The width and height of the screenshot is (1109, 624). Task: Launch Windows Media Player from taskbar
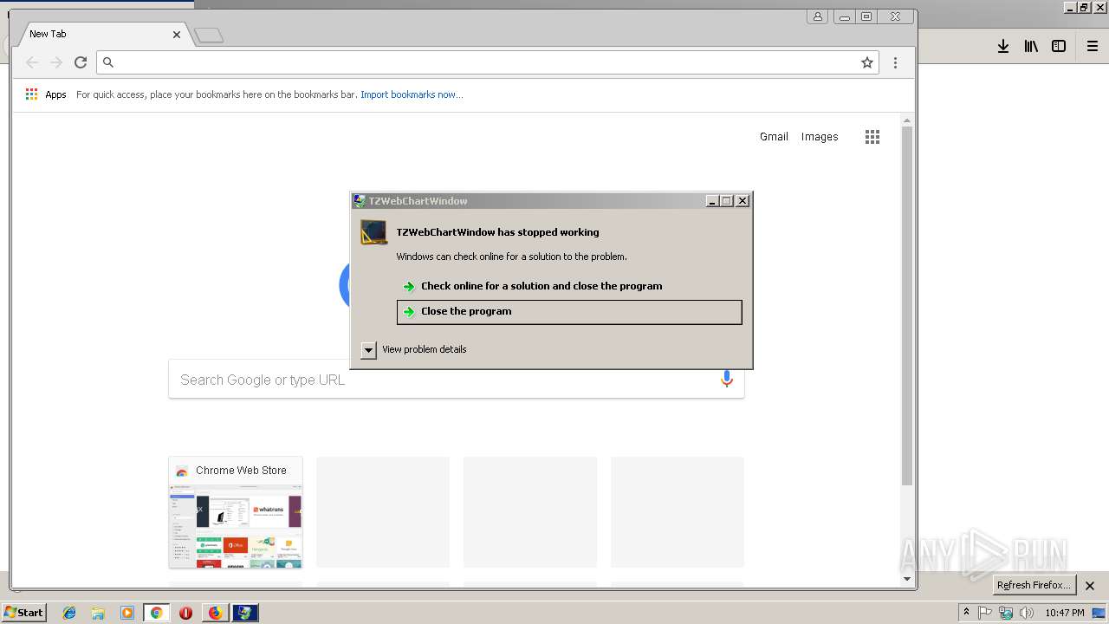(127, 613)
